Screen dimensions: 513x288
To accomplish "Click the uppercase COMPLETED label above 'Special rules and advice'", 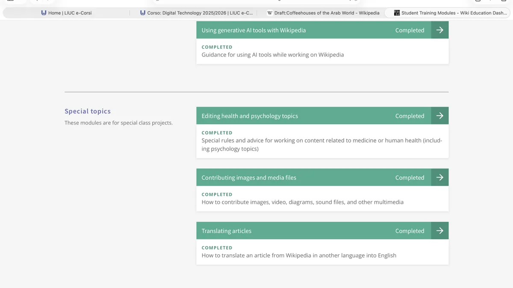I will click(x=217, y=133).
